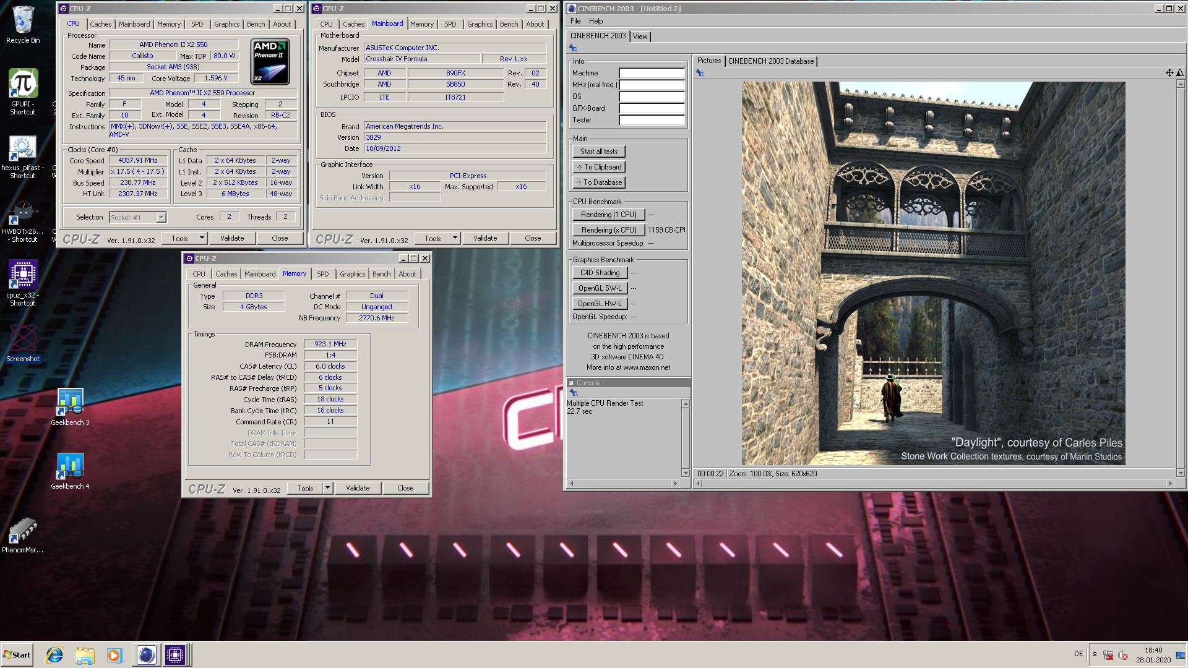Open the File menu in Cinebench
1188x668 pixels.
[x=575, y=21]
